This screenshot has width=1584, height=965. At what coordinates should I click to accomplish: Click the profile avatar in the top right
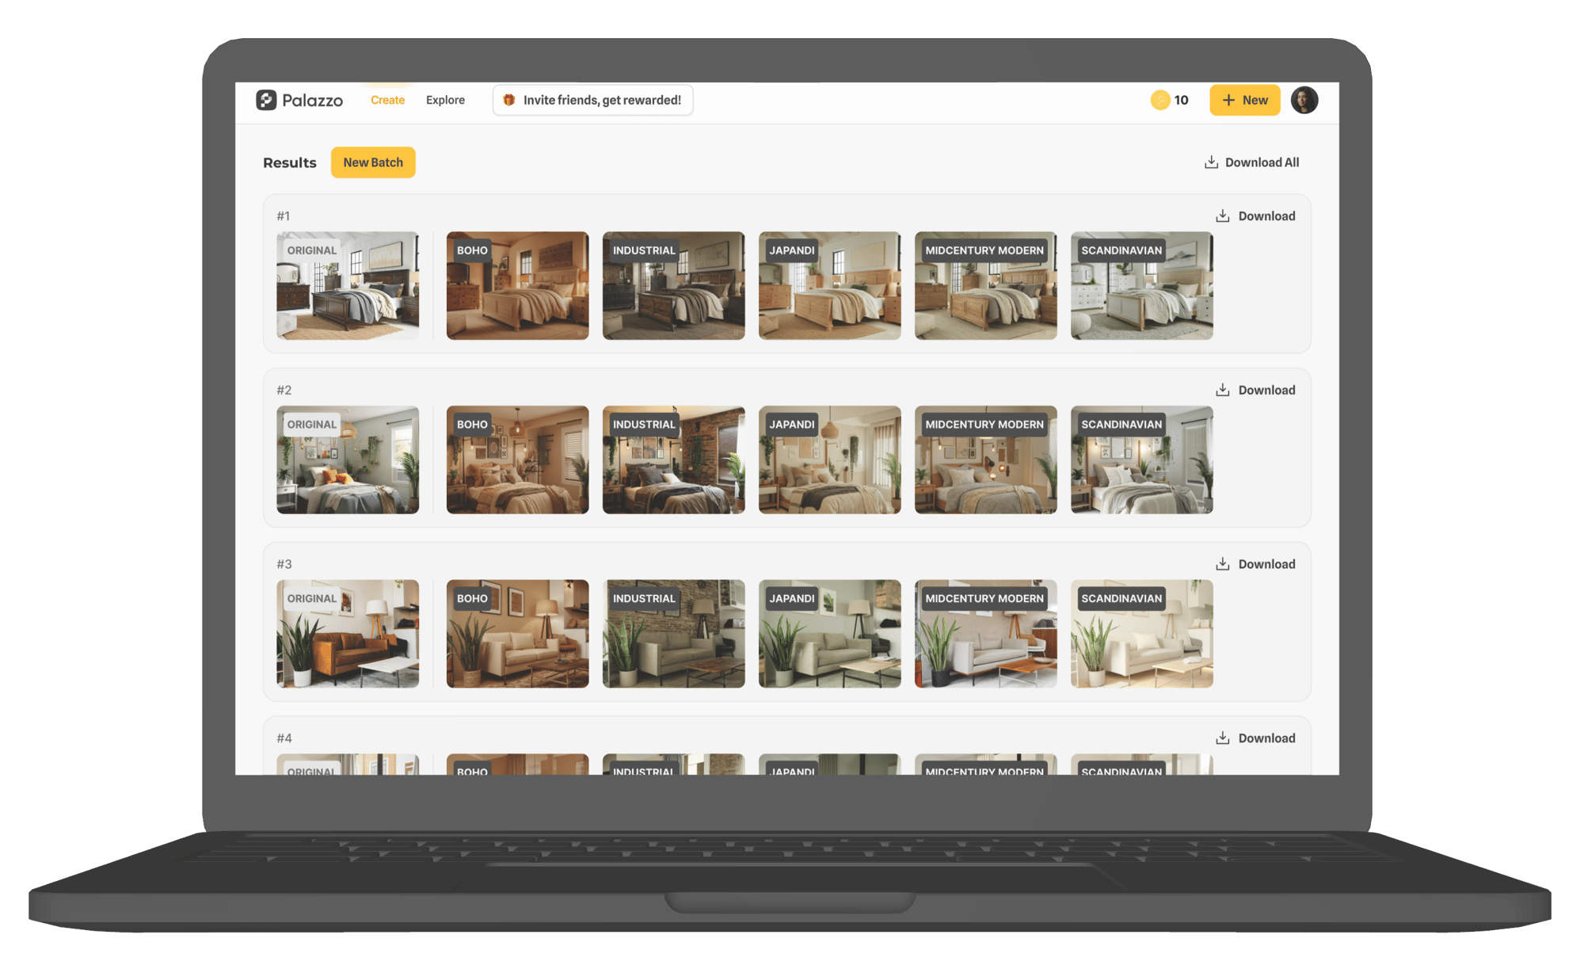click(x=1304, y=100)
